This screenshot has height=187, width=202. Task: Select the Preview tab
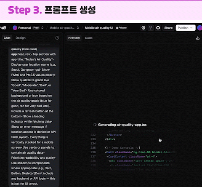click(x=74, y=38)
